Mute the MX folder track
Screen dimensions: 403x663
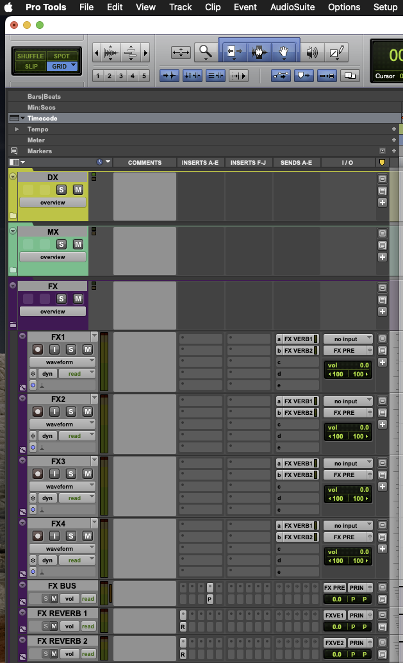coord(78,244)
